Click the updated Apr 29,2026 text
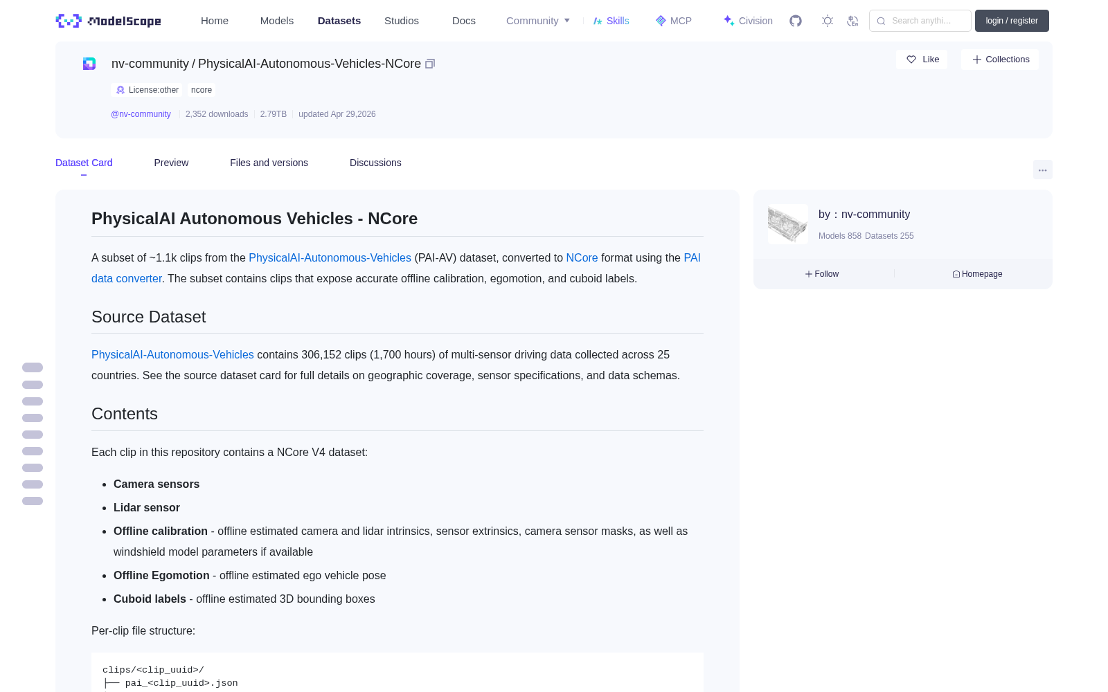The height and width of the screenshot is (692, 1108). click(337, 114)
